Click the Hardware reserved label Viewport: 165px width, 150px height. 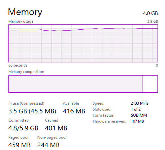(109, 121)
